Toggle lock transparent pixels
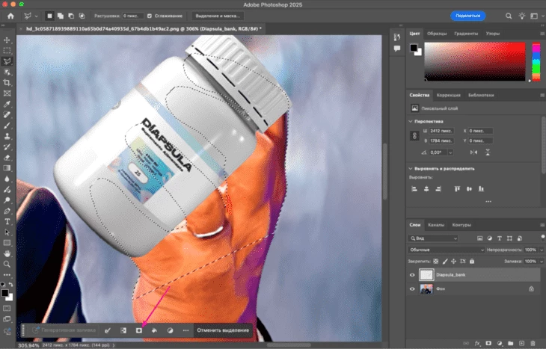This screenshot has height=349, width=546. tap(435, 262)
